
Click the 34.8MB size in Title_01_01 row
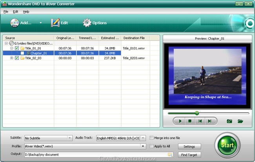point(110,48)
